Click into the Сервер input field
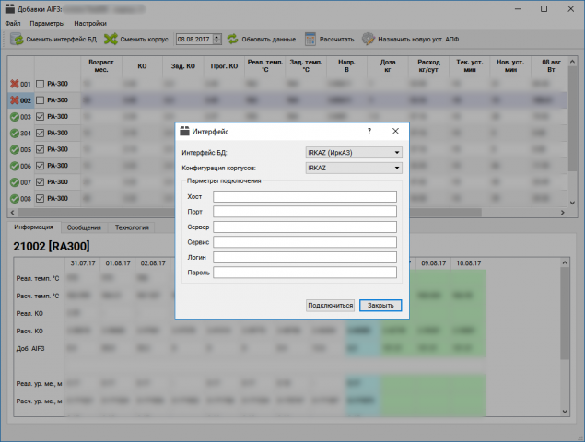 pos(305,227)
